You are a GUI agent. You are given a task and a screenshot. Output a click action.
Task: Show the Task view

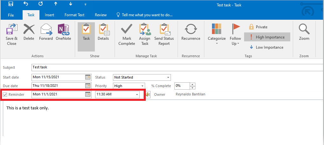pos(86,37)
